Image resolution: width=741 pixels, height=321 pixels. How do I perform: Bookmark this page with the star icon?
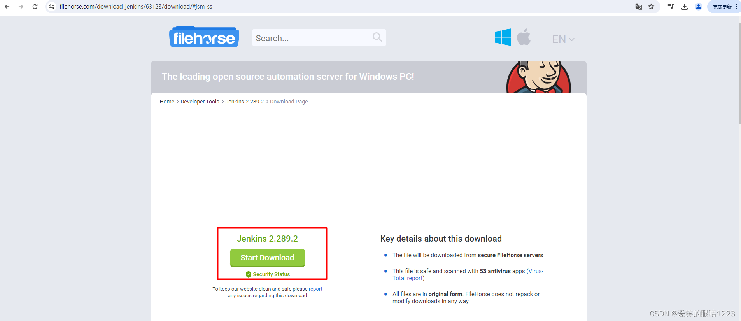click(x=651, y=7)
